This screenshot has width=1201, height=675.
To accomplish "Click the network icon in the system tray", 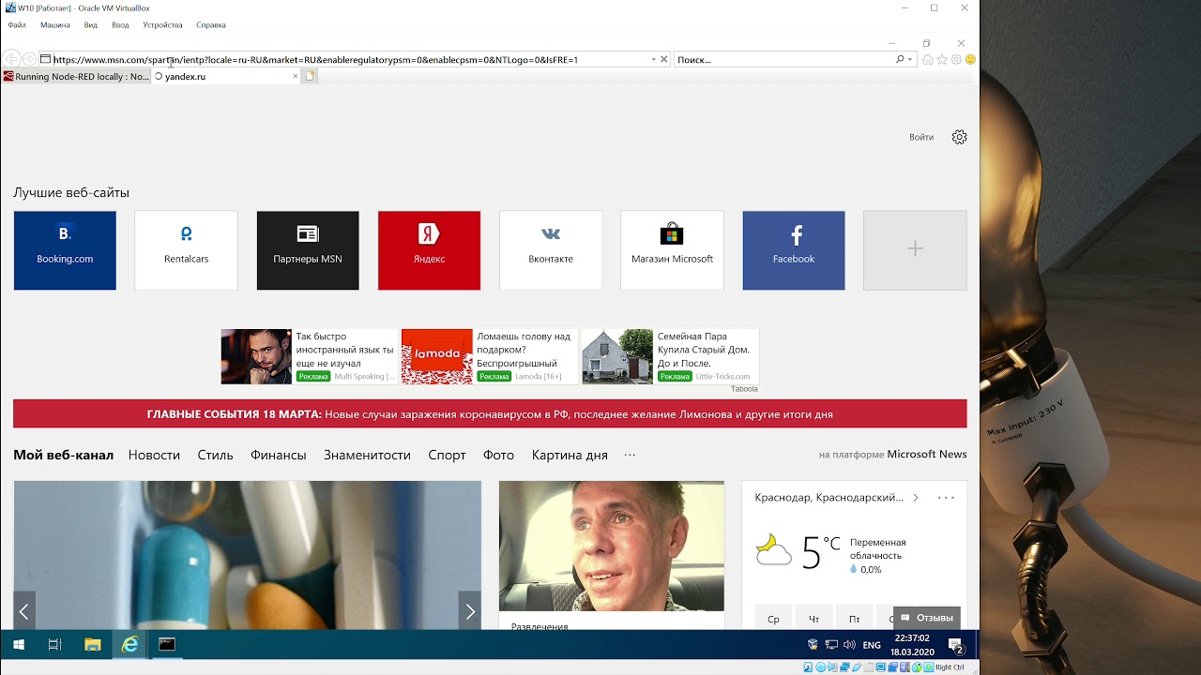I will (x=831, y=645).
